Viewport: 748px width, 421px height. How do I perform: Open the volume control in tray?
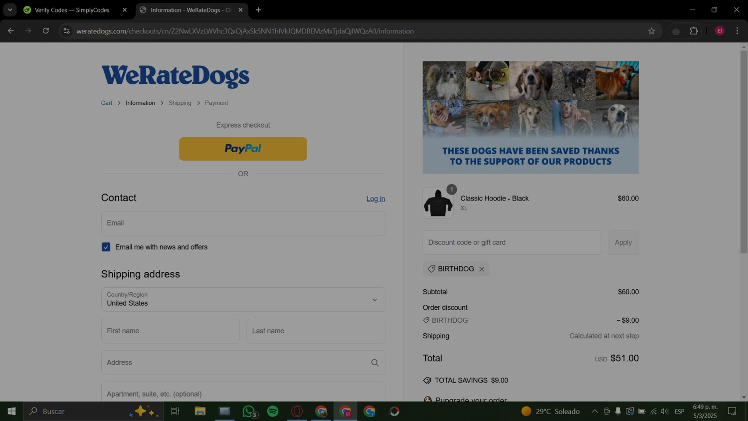664,412
